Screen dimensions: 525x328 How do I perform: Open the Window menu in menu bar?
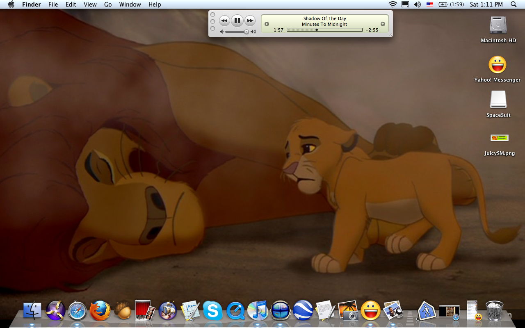(130, 5)
